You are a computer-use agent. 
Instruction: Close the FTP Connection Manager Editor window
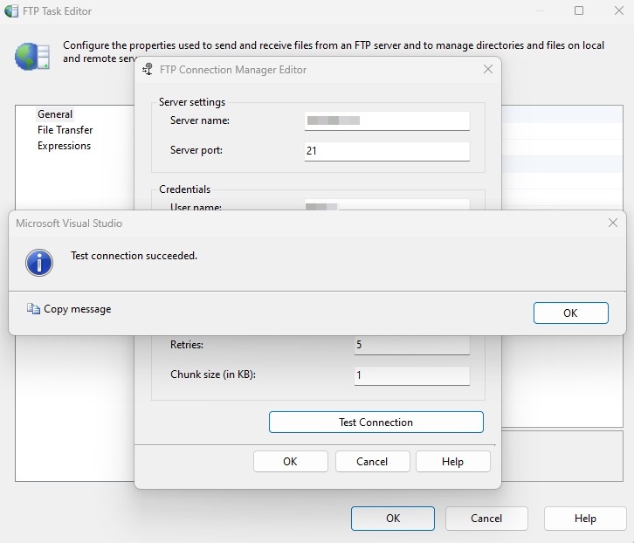point(488,69)
